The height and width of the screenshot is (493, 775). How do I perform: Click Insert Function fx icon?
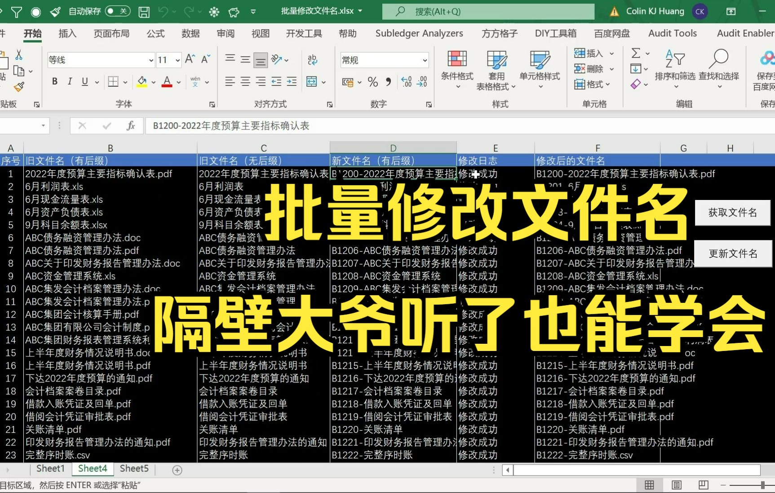point(131,126)
